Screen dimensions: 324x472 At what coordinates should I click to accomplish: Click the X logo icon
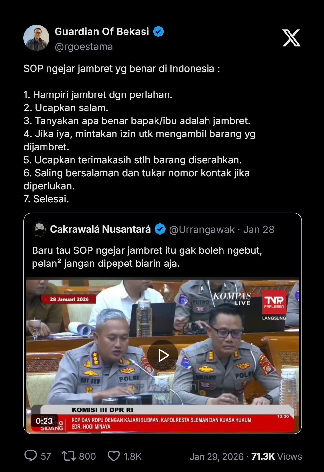click(291, 38)
